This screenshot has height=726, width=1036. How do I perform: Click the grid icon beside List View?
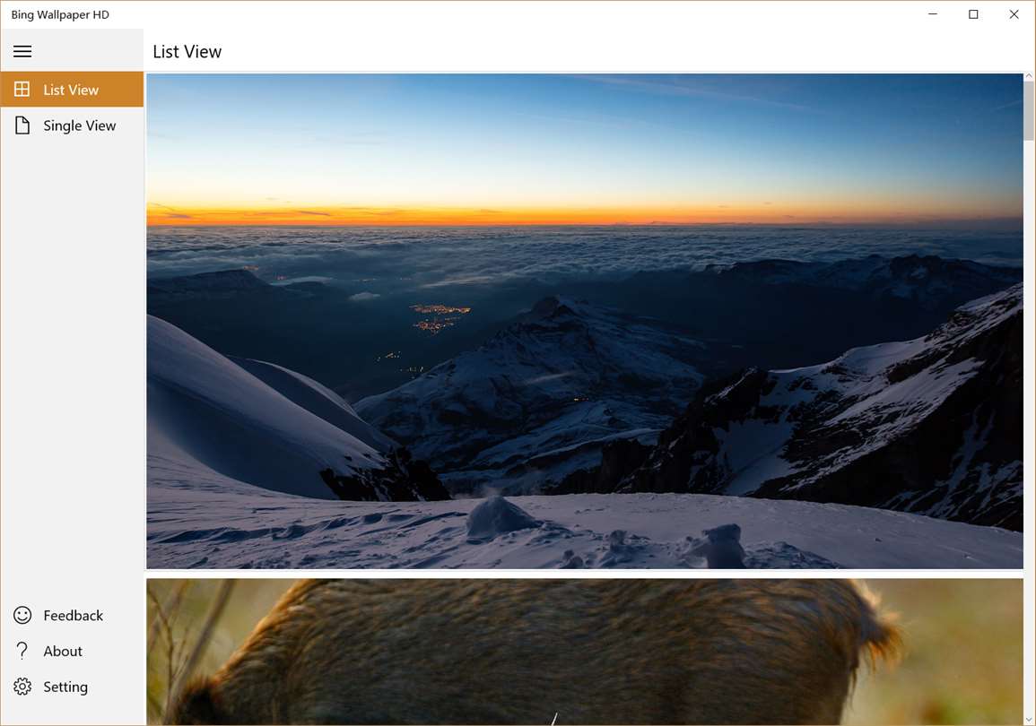pyautogui.click(x=22, y=89)
